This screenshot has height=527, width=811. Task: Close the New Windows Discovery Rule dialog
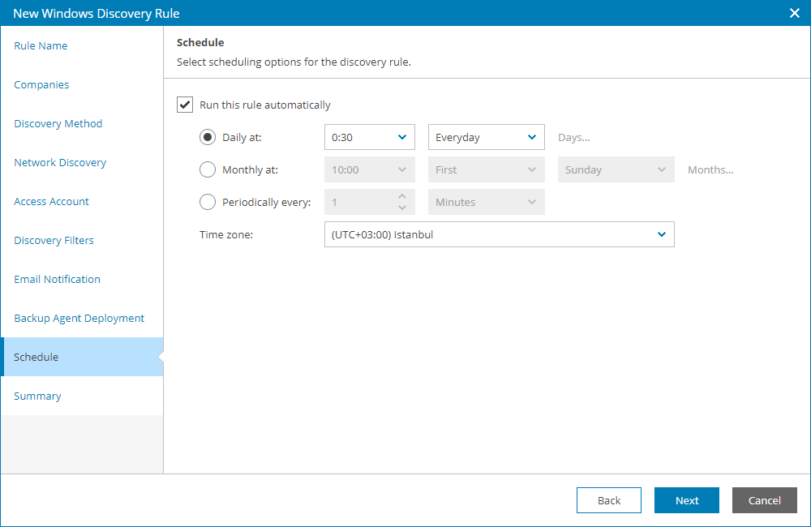click(792, 13)
